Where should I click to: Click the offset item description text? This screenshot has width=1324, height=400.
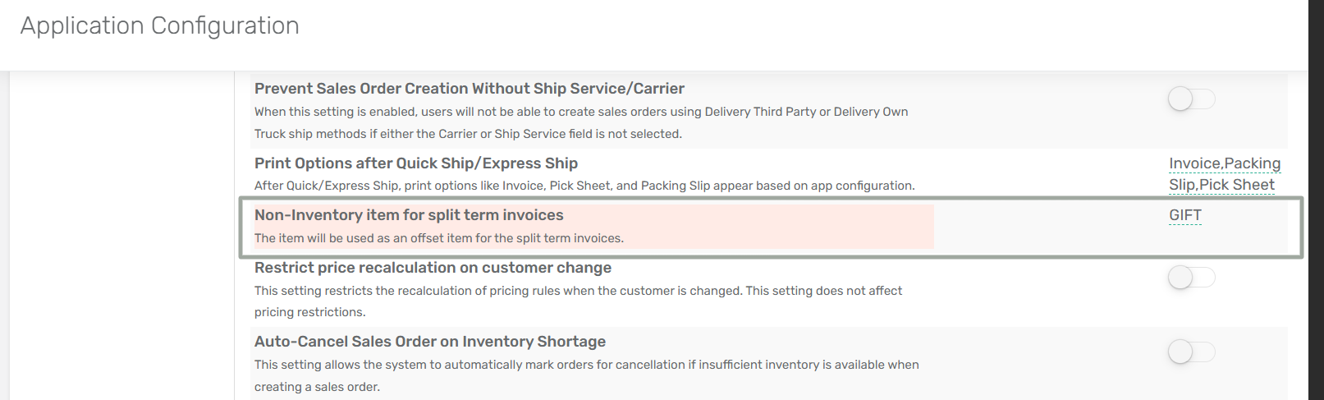click(438, 238)
